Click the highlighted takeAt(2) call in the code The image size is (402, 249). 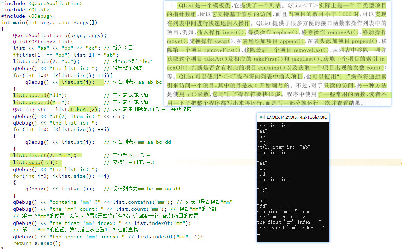click(x=84, y=109)
